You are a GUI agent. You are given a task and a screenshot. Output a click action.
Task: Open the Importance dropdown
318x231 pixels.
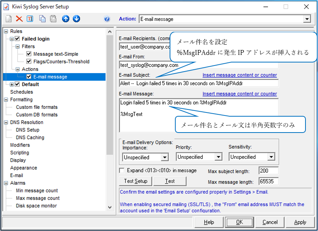tap(165, 157)
